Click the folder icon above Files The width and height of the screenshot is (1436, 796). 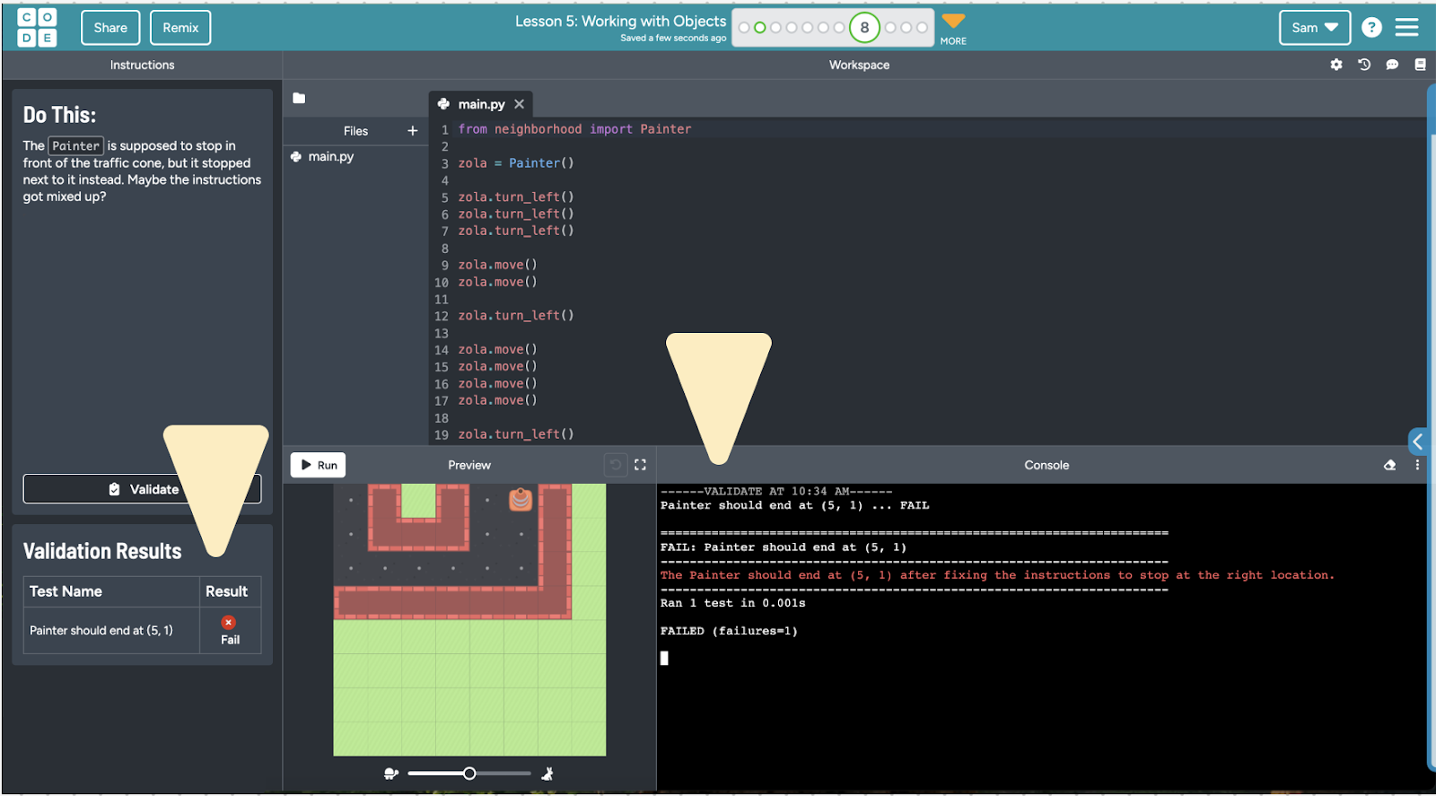[x=299, y=98]
